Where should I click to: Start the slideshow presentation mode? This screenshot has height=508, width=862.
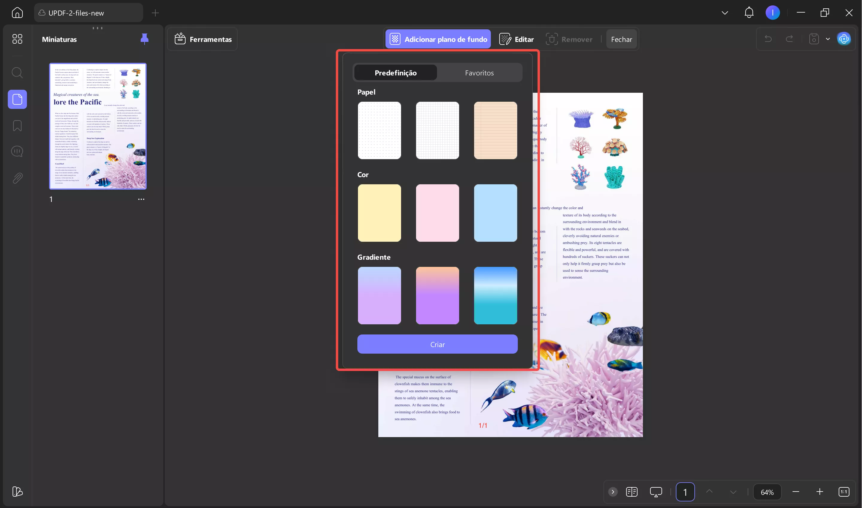click(x=655, y=492)
